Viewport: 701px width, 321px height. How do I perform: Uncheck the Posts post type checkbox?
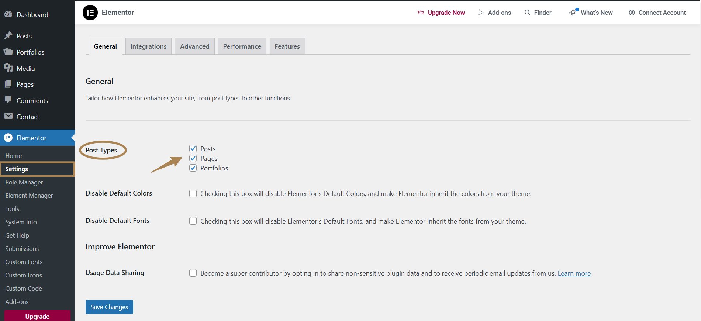coord(193,149)
